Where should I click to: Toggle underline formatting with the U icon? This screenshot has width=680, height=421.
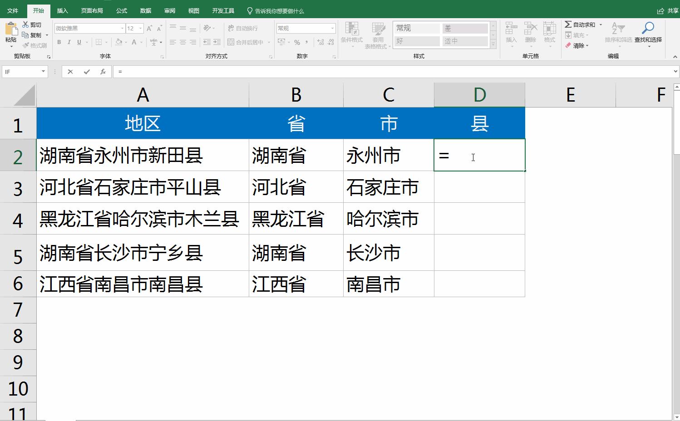[79, 42]
